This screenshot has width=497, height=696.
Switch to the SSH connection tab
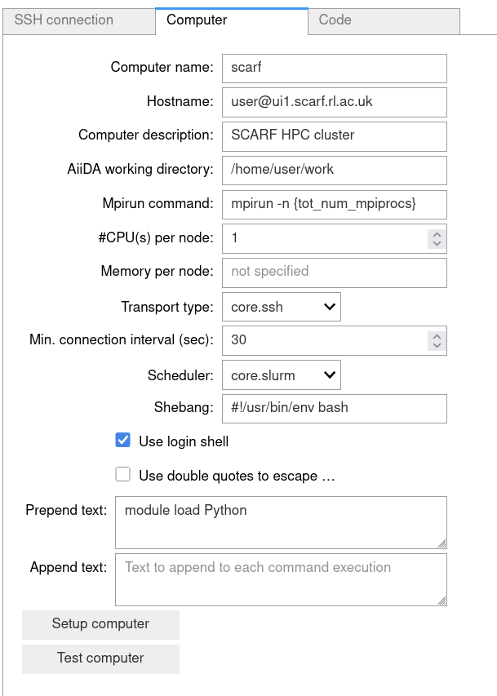coord(79,20)
